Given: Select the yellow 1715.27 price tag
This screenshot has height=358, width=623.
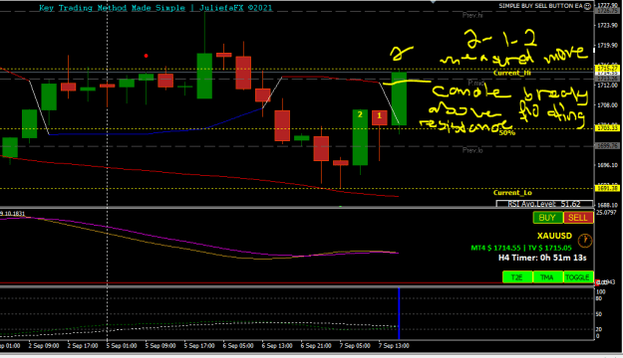Looking at the screenshot, I should [607, 69].
